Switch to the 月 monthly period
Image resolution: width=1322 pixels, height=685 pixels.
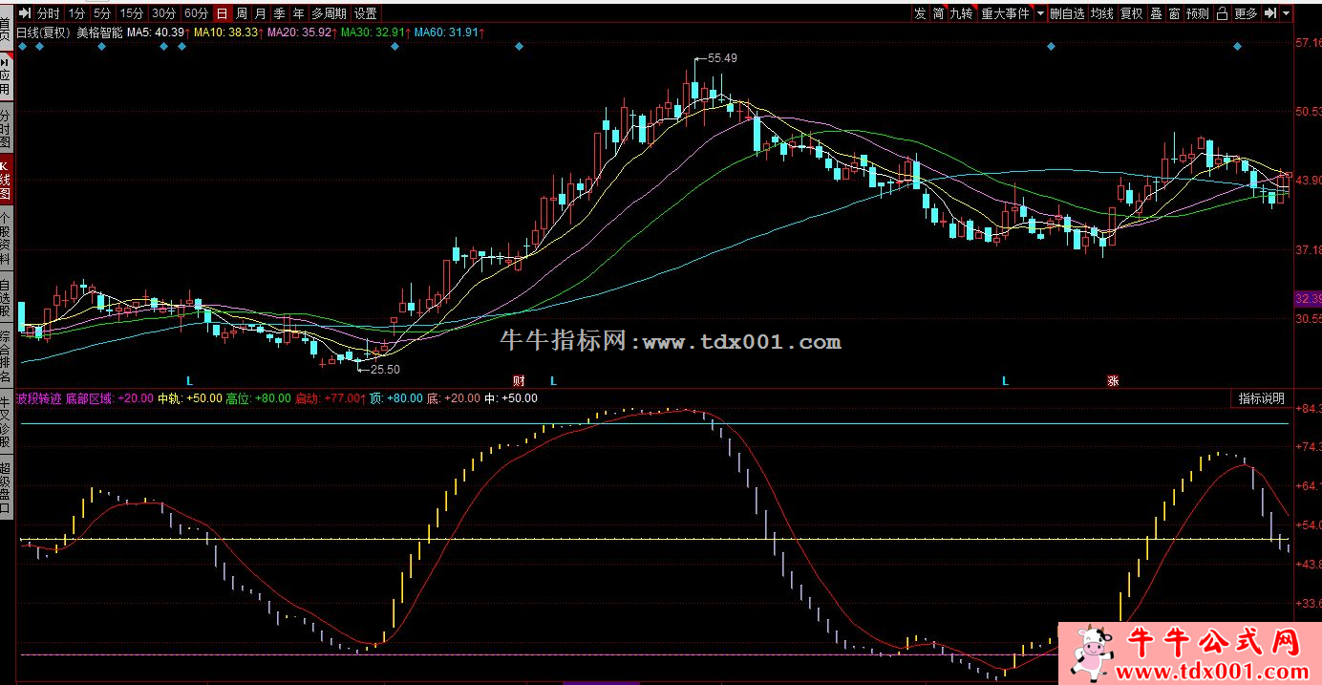tap(261, 13)
